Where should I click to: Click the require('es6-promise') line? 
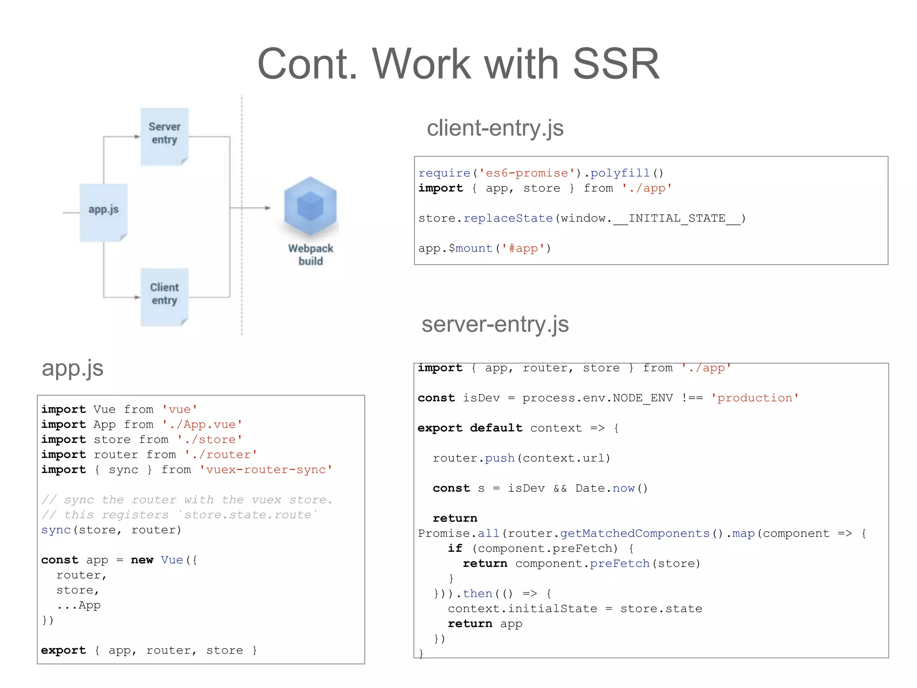pos(540,173)
